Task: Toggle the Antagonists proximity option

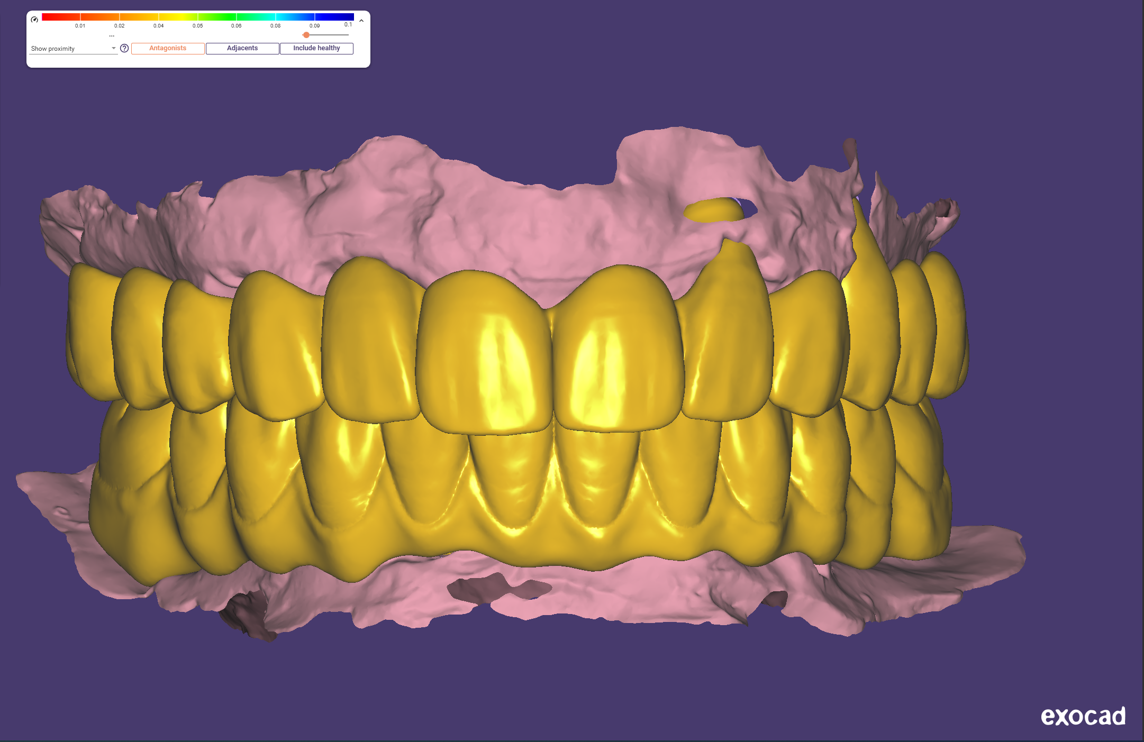Action: pyautogui.click(x=168, y=48)
